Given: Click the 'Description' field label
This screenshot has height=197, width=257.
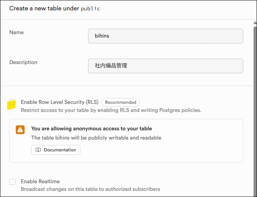Looking at the screenshot, I should pyautogui.click(x=23, y=62).
